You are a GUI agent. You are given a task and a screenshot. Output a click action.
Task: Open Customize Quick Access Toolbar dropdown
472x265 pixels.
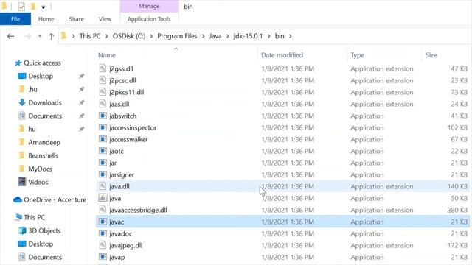tap(44, 7)
